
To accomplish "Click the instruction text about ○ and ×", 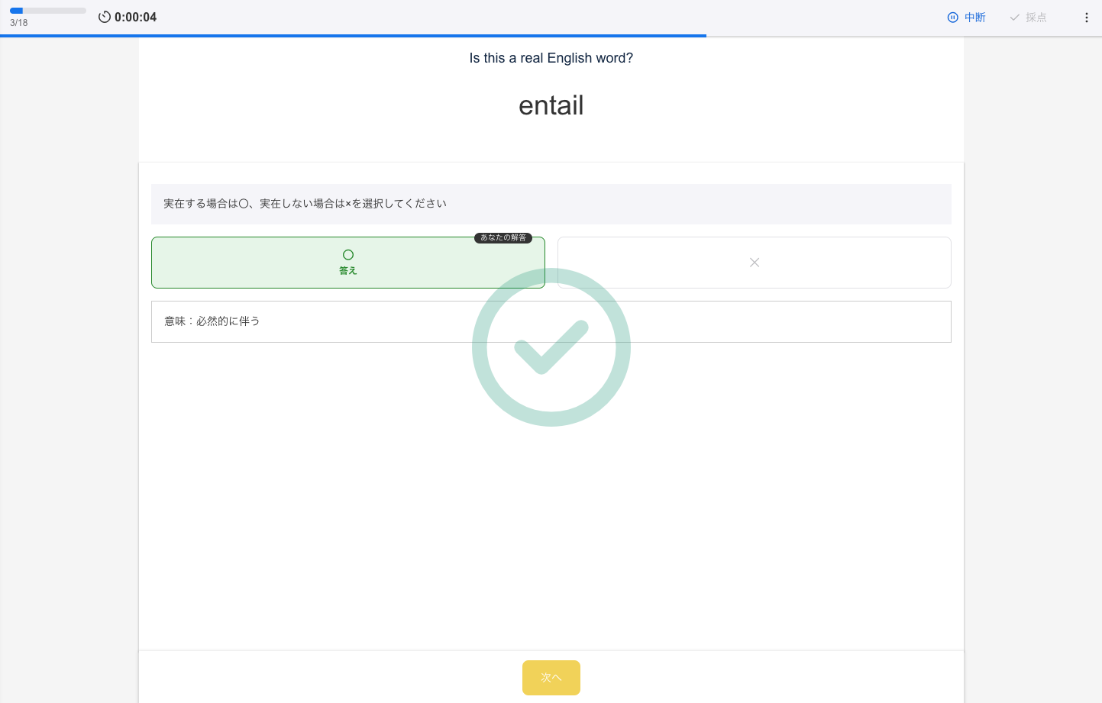I will click(305, 204).
